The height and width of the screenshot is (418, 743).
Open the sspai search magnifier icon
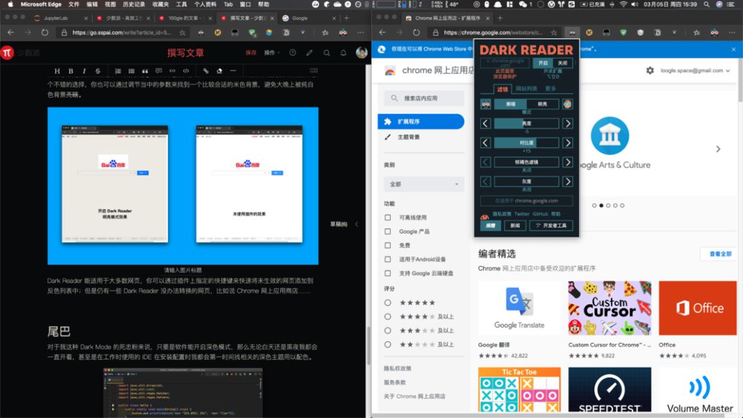tap(327, 53)
